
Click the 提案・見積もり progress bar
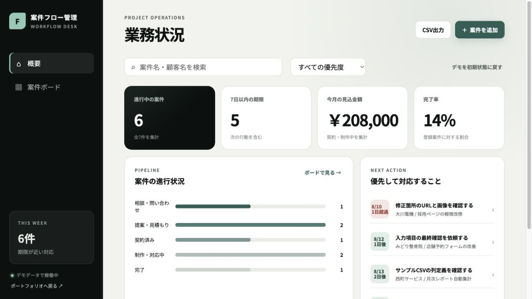pyautogui.click(x=250, y=225)
